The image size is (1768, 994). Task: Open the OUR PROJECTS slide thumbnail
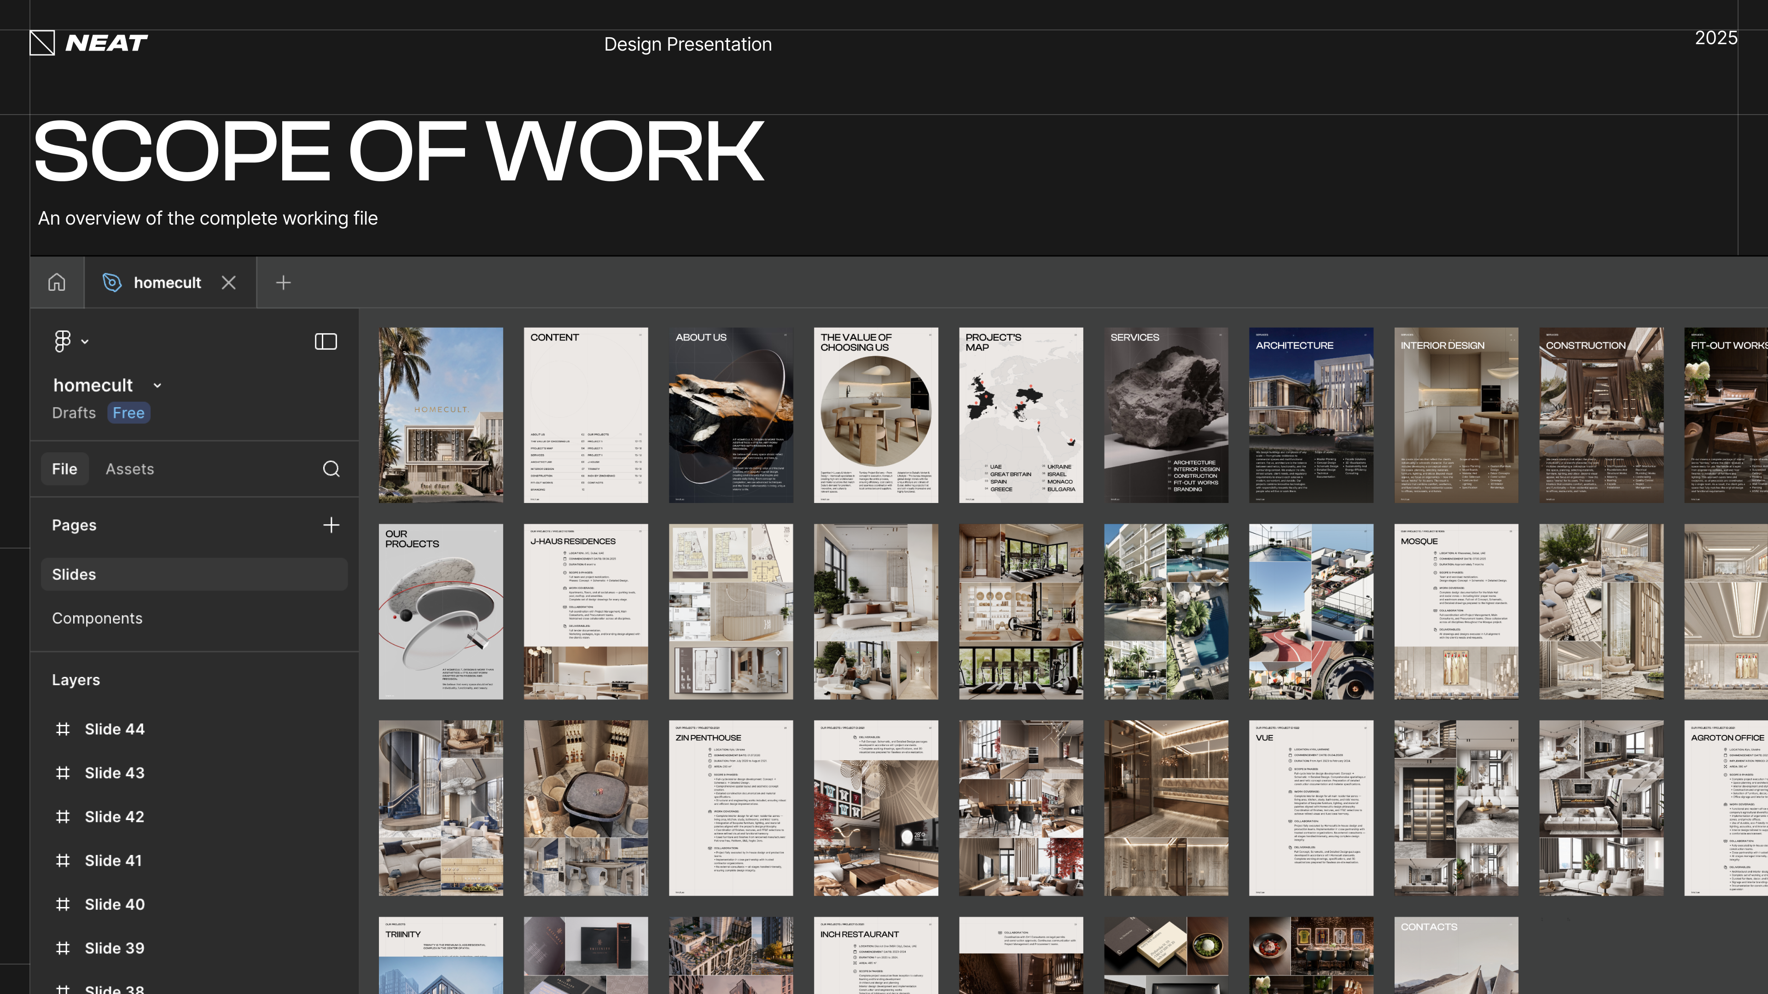click(441, 612)
